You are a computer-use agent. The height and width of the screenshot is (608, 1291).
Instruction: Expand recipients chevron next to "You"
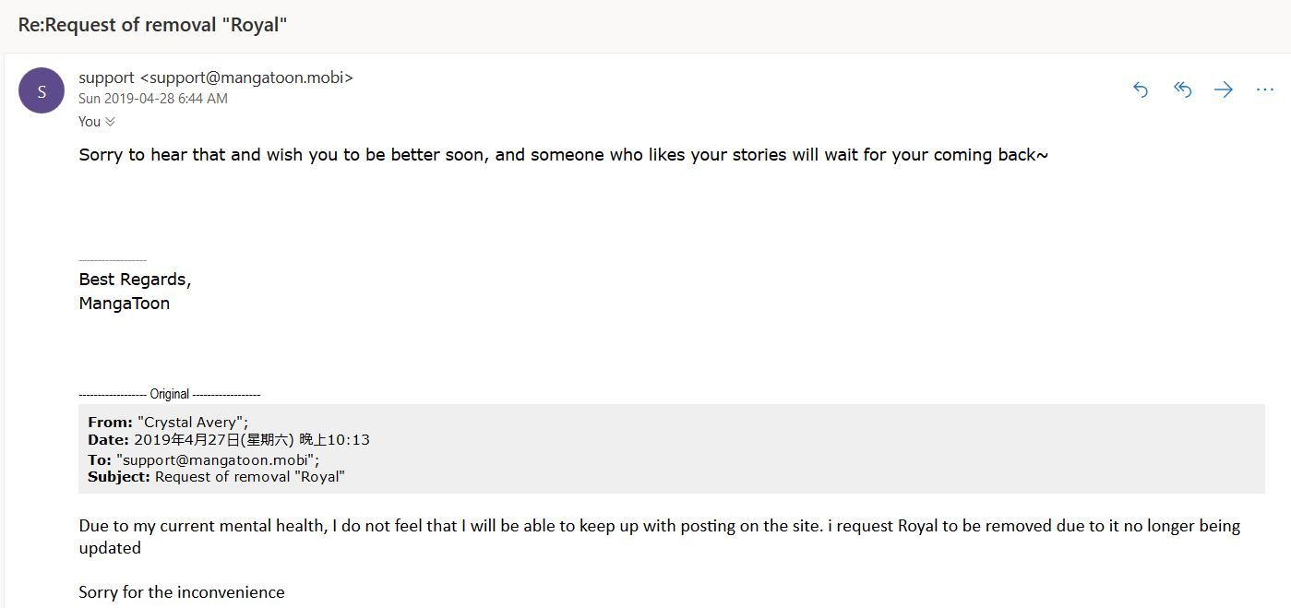coord(111,122)
